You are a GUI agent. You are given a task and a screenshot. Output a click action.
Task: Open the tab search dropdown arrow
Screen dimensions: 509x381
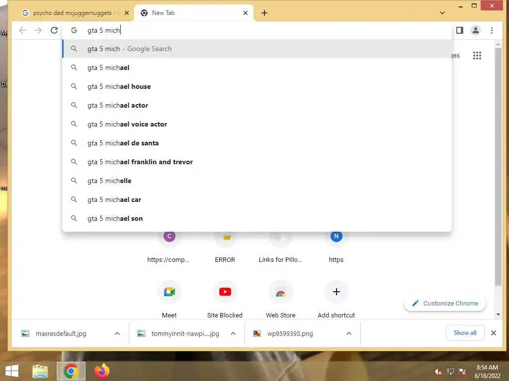click(442, 13)
